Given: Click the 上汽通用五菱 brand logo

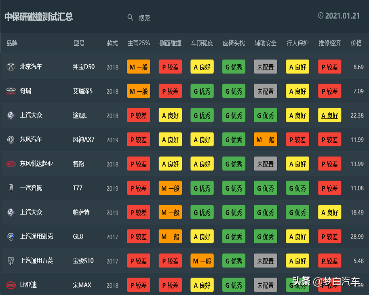Looking at the screenshot, I should coord(11,261).
